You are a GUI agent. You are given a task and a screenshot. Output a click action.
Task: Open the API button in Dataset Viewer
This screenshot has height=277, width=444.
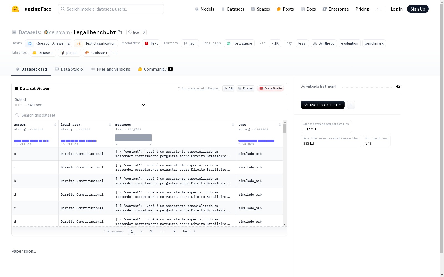(228, 88)
